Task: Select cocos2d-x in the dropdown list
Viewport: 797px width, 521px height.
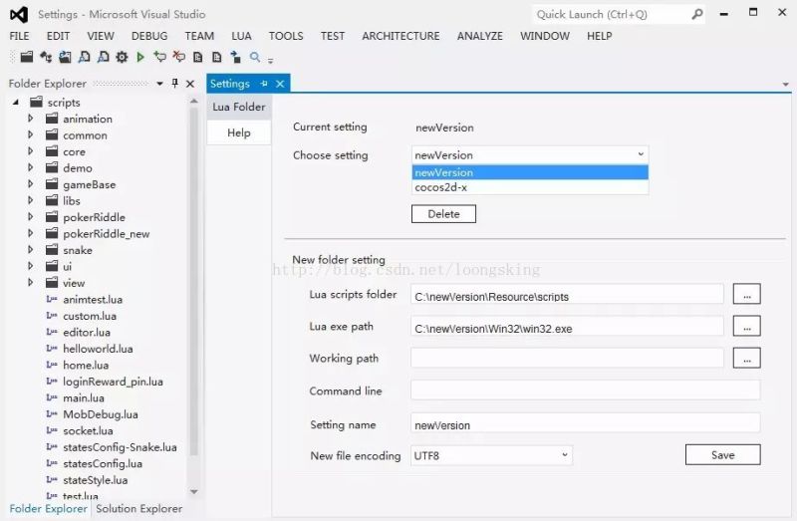Action: tap(530, 187)
